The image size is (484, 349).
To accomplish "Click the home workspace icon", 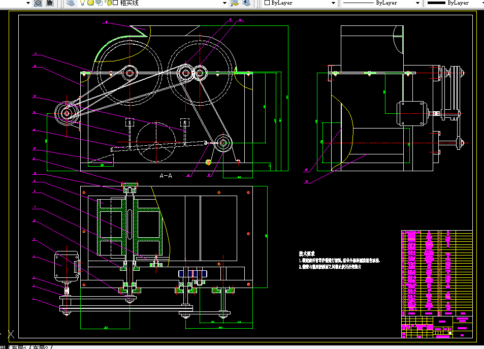I will 50,3.
